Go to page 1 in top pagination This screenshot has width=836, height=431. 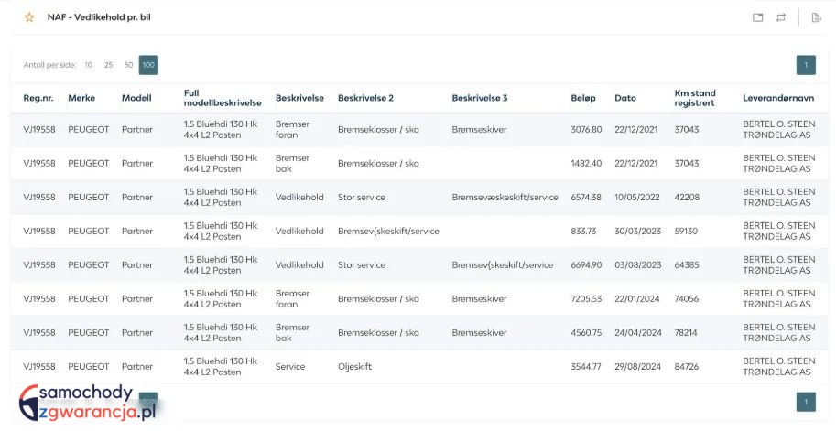click(x=806, y=65)
